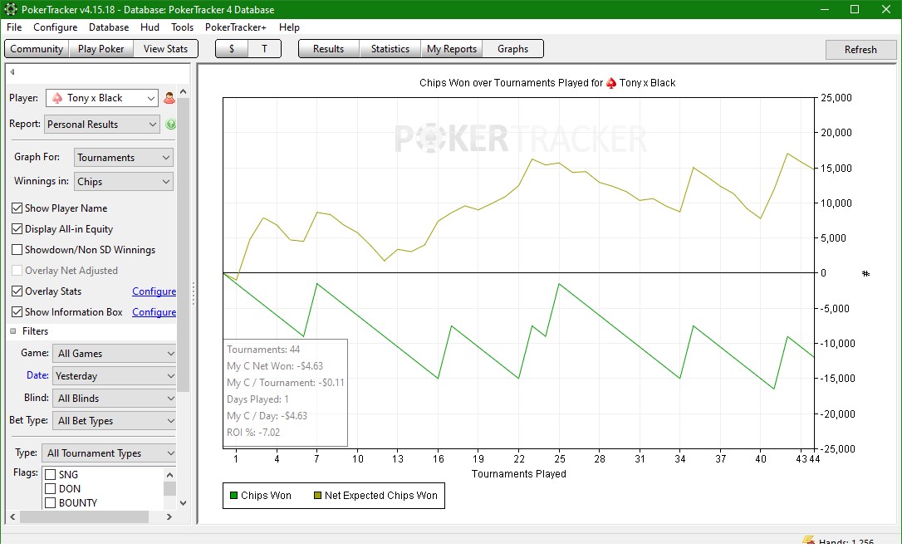Viewport: 902px width, 553px height.
Task: Click the chart title Chips Won over Tournaments
Action: pyautogui.click(x=547, y=83)
